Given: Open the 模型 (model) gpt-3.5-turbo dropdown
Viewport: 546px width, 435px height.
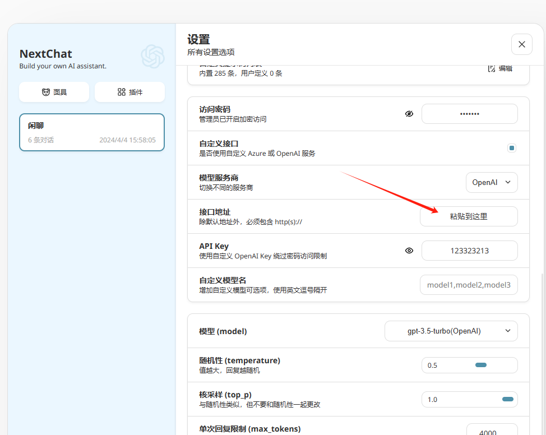Looking at the screenshot, I should point(451,331).
